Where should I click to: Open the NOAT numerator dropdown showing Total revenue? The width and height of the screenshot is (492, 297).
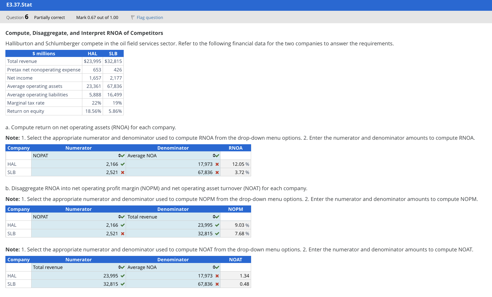pyautogui.click(x=79, y=267)
